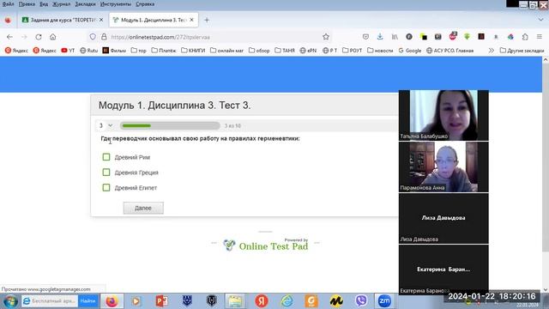The height and width of the screenshot is (309, 549).
Task: Open the media player taskbar icon
Action: [x=136, y=301]
